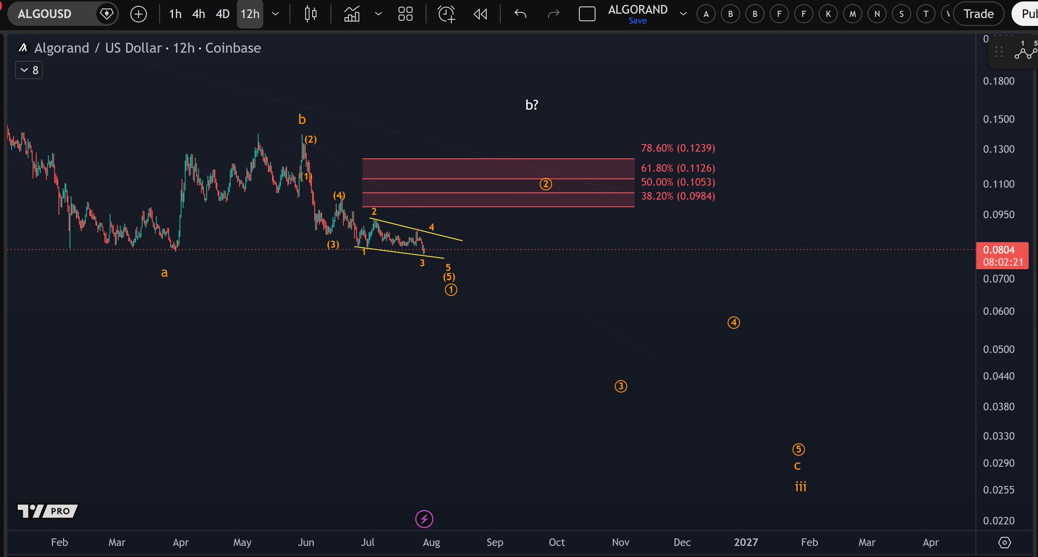This screenshot has height=557, width=1038.
Task: Click the 0.1800 price axis label
Action: coord(998,81)
